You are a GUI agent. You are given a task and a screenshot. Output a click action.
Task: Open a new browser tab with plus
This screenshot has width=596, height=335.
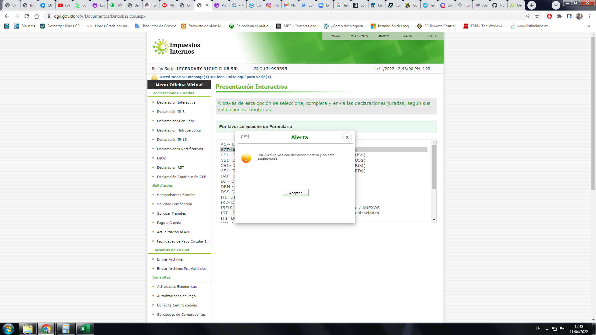[x=532, y=5]
